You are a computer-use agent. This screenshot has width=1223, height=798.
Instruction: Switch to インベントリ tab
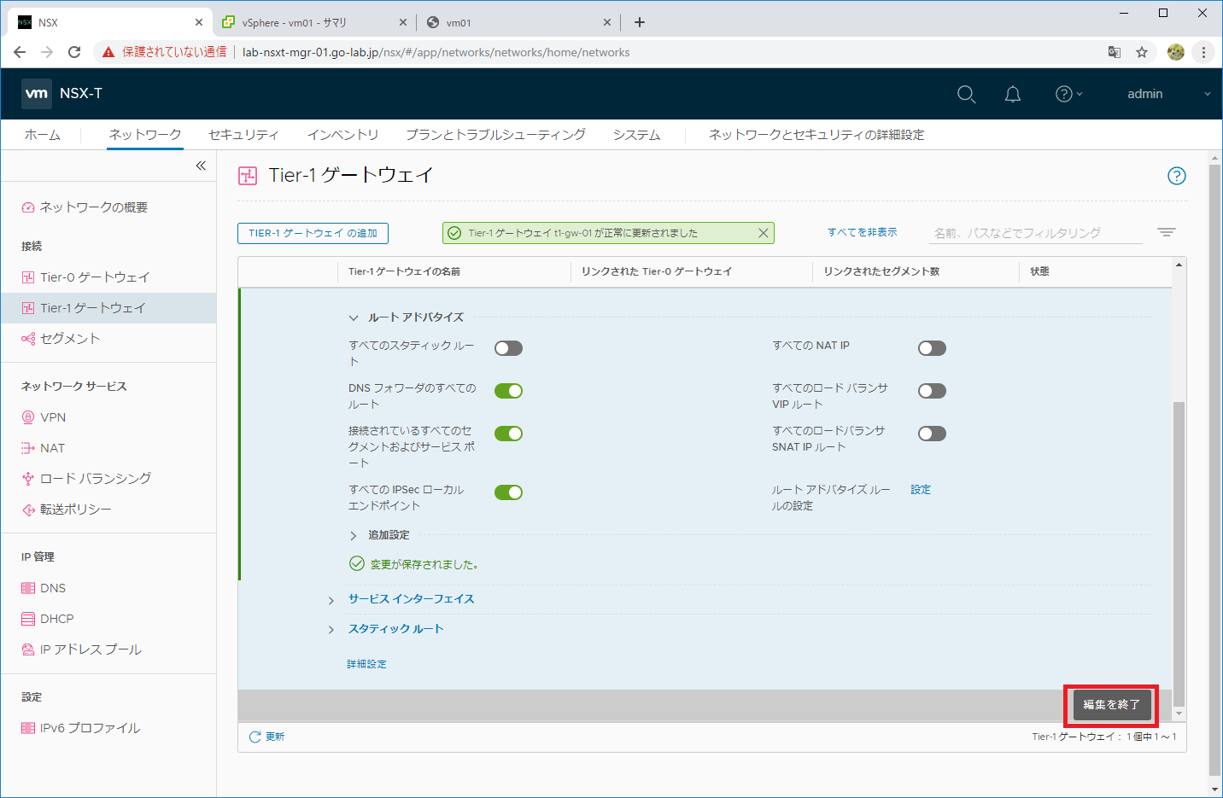point(342,135)
